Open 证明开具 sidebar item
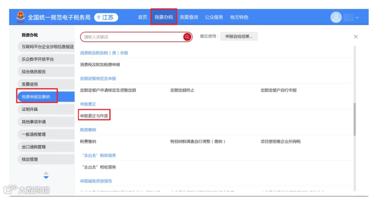The height and width of the screenshot is (197, 378). [x=46, y=109]
